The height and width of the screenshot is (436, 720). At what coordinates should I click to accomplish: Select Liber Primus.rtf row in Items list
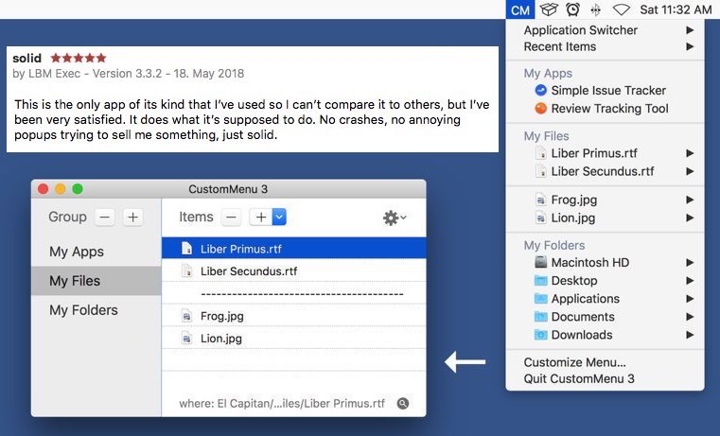[x=294, y=249]
